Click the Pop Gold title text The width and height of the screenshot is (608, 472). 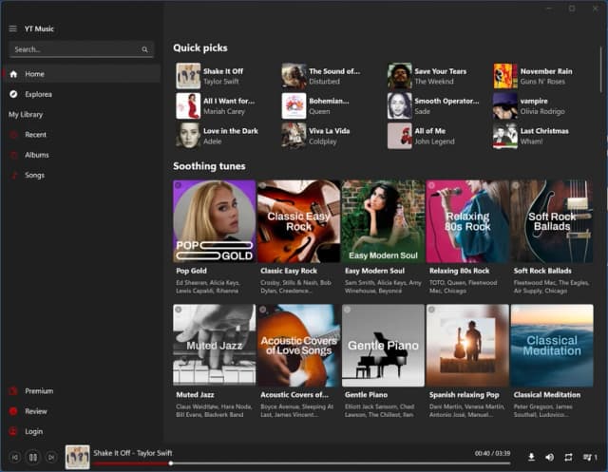(191, 271)
